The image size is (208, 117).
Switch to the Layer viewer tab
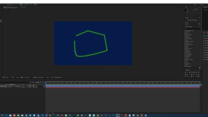click(x=23, y=7)
